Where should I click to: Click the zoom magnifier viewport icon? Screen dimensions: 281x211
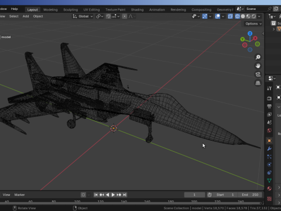click(258, 57)
